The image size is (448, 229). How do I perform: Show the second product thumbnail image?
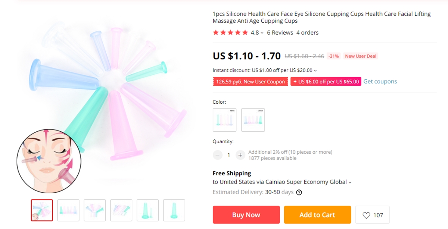[x=68, y=210]
